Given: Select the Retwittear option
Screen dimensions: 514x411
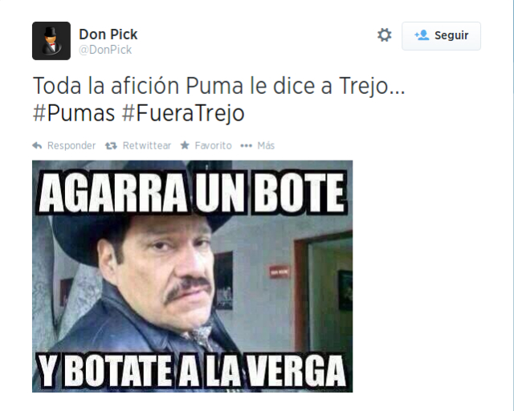Looking at the screenshot, I should (147, 145).
